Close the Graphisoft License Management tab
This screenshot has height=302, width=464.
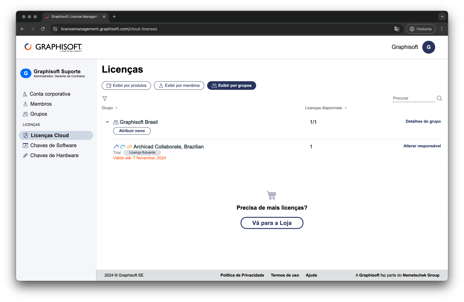[104, 17]
